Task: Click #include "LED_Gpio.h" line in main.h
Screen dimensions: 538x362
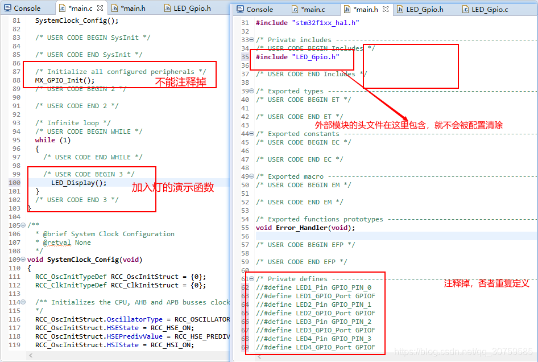Action: 297,57
